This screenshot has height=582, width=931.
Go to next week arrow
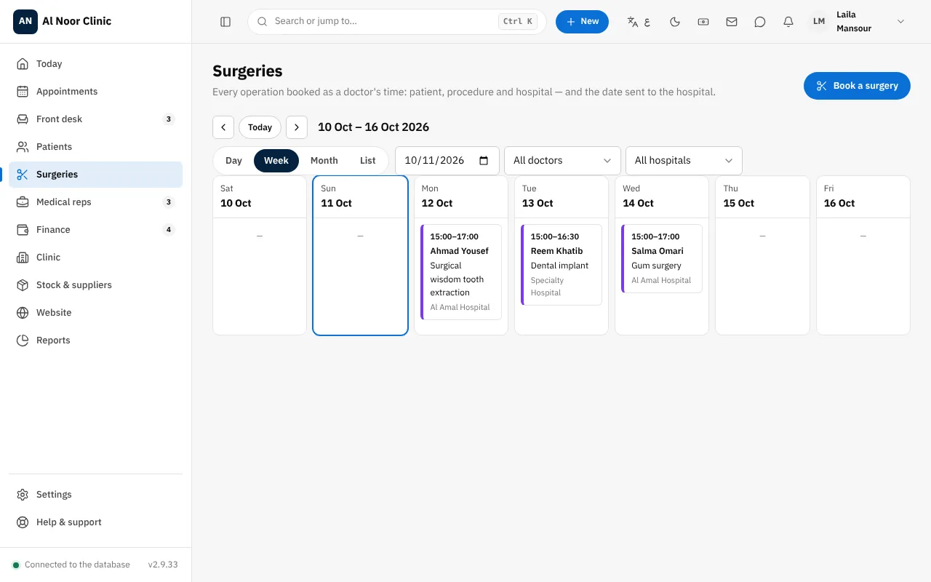(x=297, y=127)
